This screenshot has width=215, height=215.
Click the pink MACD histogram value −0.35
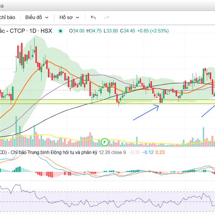coord(135,152)
